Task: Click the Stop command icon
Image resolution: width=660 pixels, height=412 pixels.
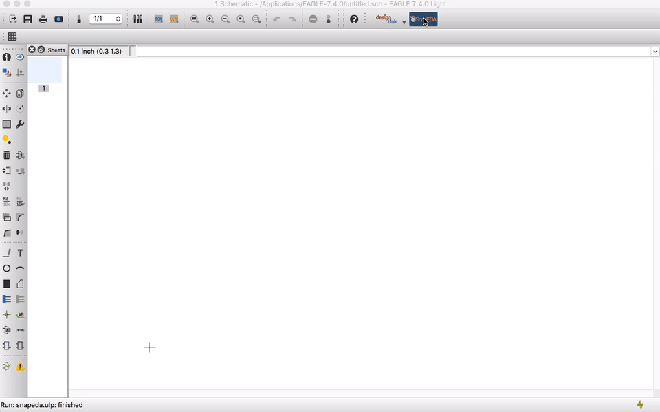Action: point(313,19)
